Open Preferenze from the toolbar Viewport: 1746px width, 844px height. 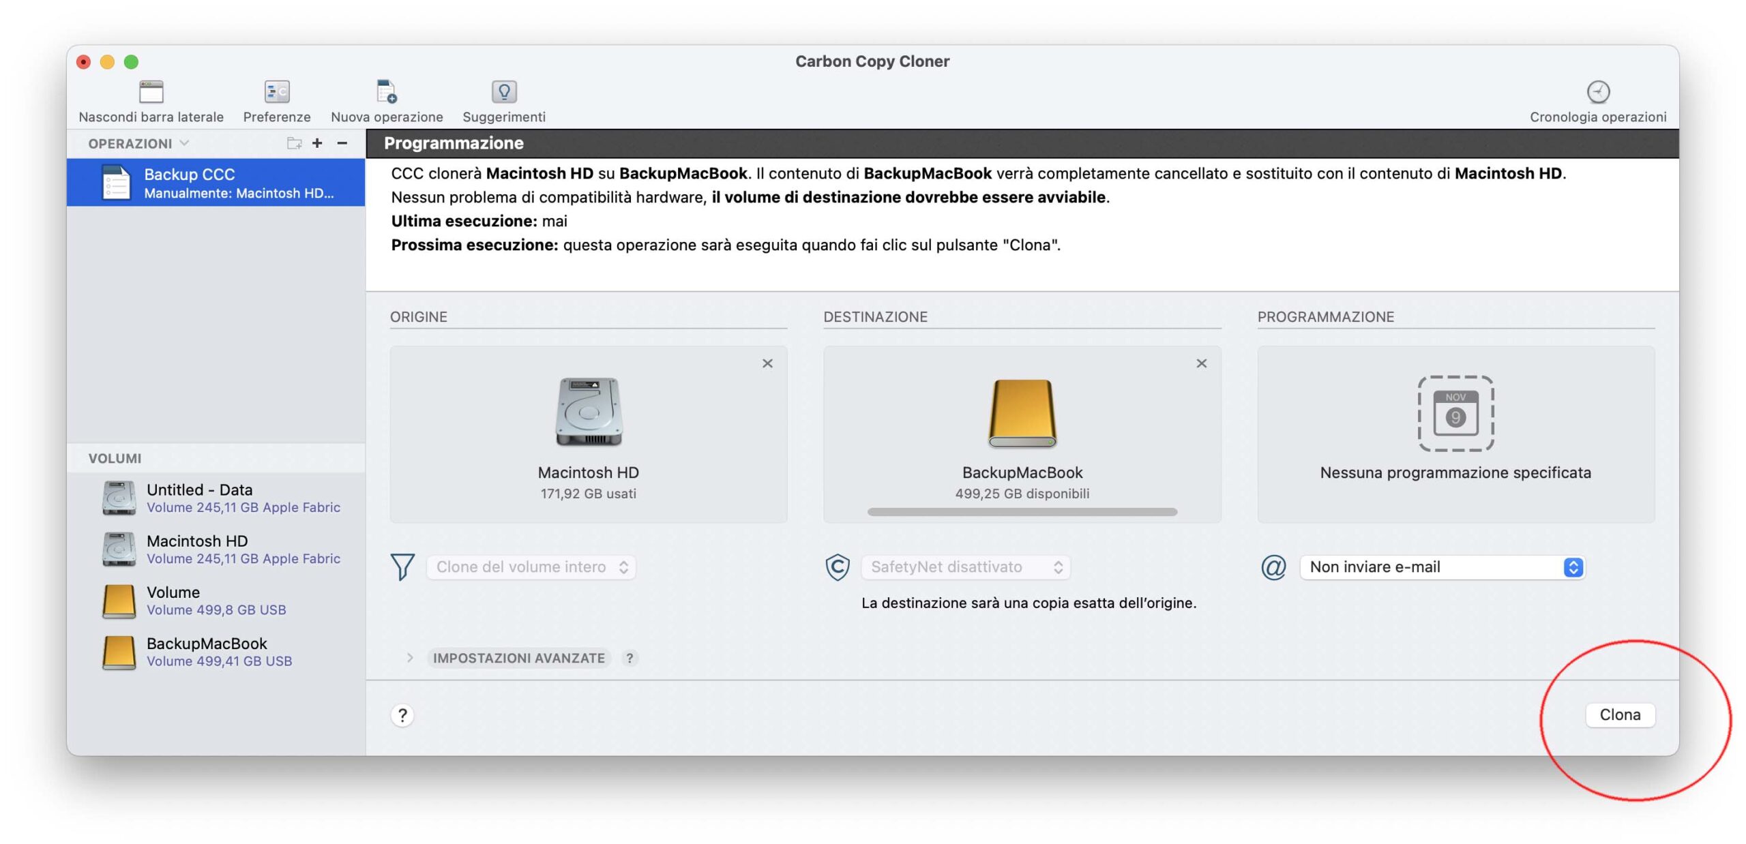point(276,91)
